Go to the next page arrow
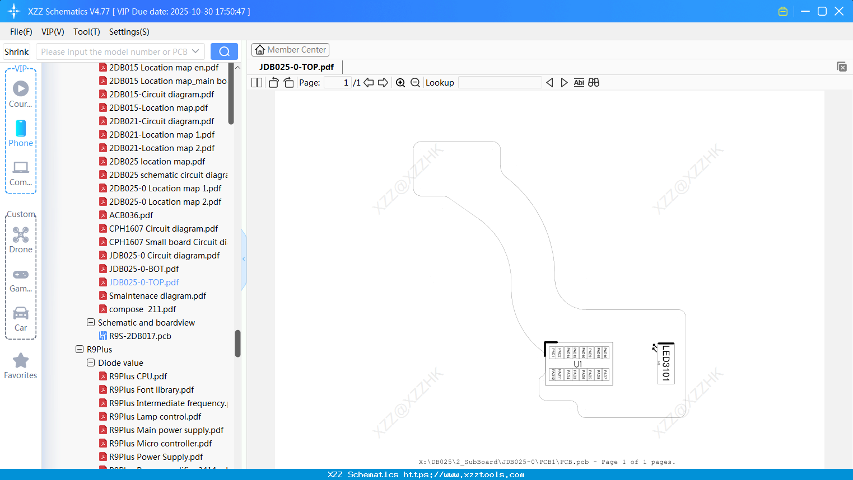The width and height of the screenshot is (853, 480). coord(383,83)
